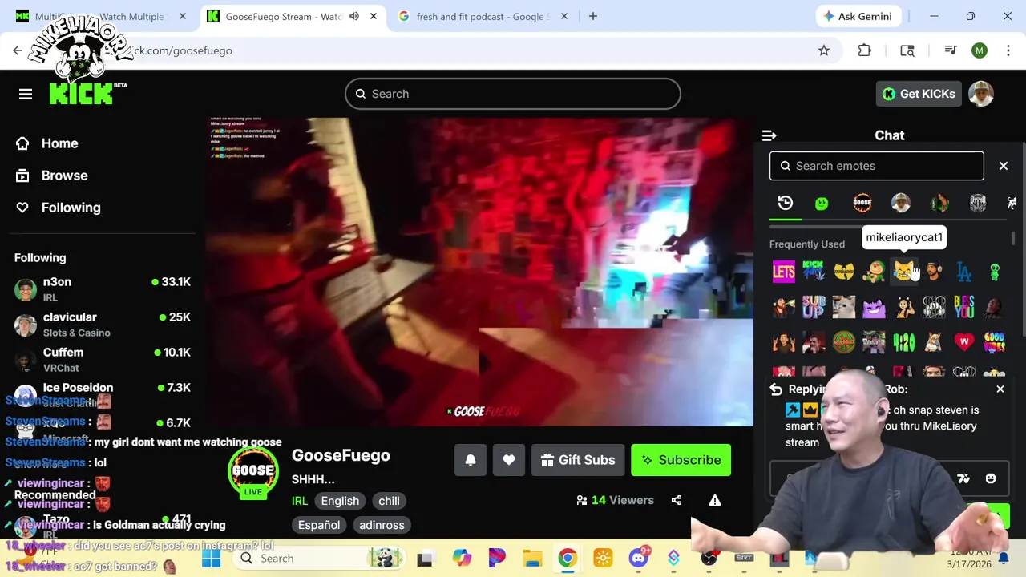
Task: Select the green Kick global emotes tab
Action: (x=822, y=204)
